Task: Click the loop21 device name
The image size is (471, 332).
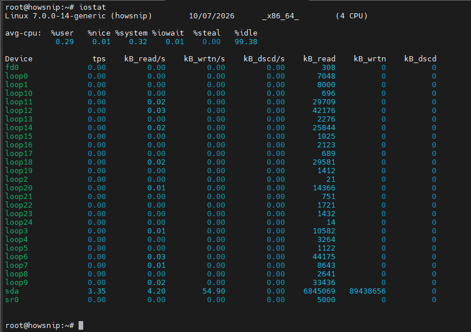Action: [x=18, y=197]
